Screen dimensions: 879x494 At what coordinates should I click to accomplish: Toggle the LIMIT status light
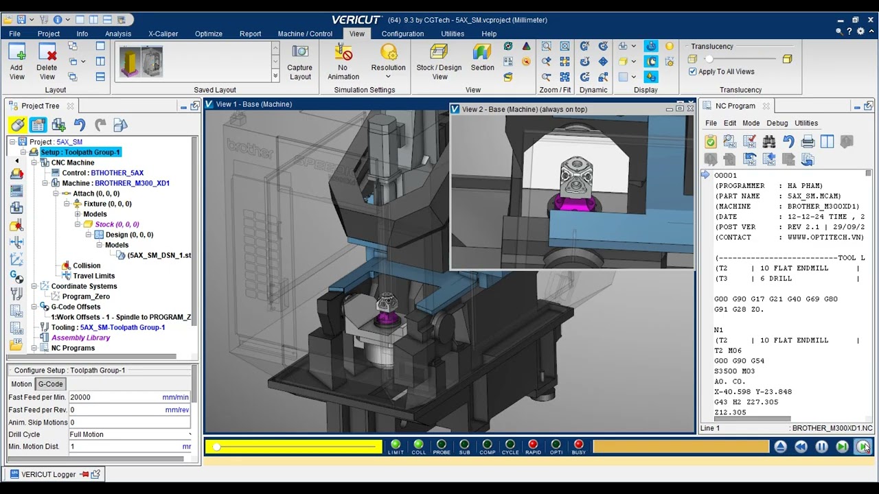pyautogui.click(x=396, y=445)
